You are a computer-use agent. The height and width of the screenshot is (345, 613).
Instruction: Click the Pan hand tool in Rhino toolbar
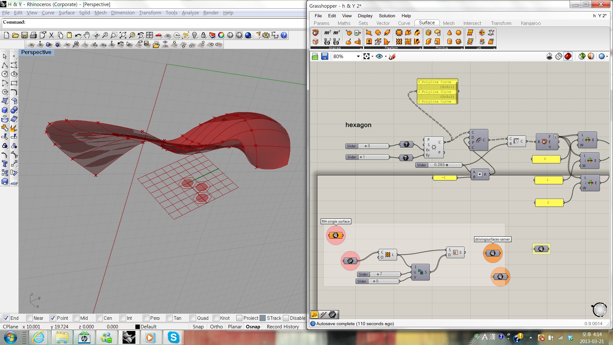[x=87, y=35]
